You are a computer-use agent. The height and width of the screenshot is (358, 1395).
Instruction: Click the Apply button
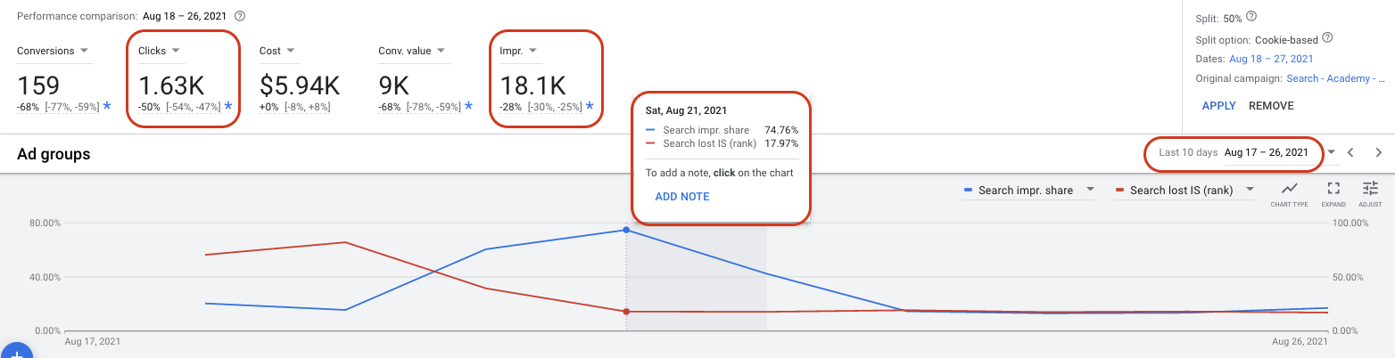(1218, 106)
